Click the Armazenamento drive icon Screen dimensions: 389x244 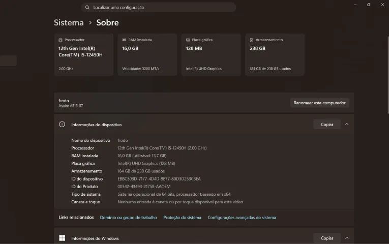(252, 40)
